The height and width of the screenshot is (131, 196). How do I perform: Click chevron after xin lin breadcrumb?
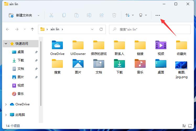click(x=62, y=30)
